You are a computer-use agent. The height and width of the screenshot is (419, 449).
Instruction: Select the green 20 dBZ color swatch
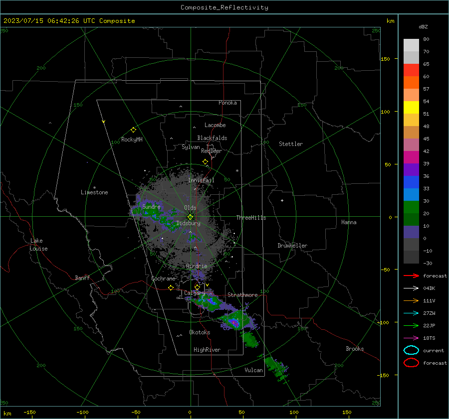point(411,207)
